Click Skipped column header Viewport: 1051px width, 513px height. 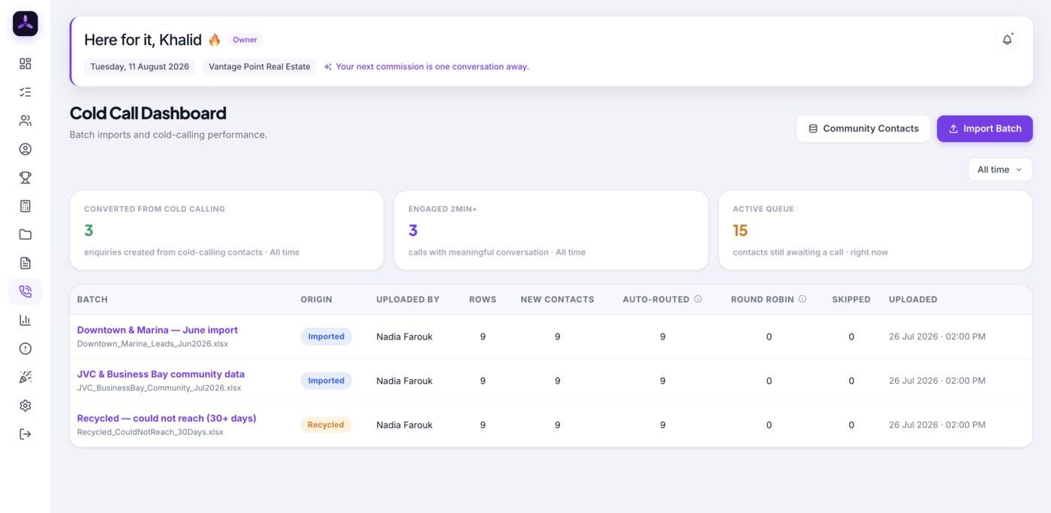click(851, 299)
